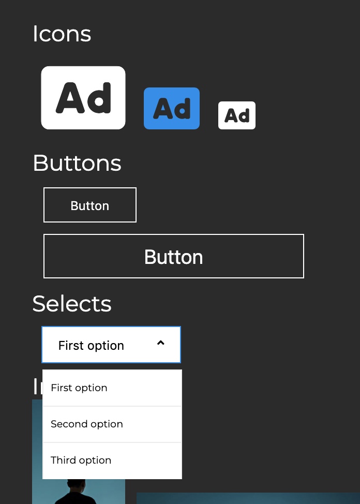Click the Buttons section heading
The height and width of the screenshot is (504, 360).
(x=77, y=164)
